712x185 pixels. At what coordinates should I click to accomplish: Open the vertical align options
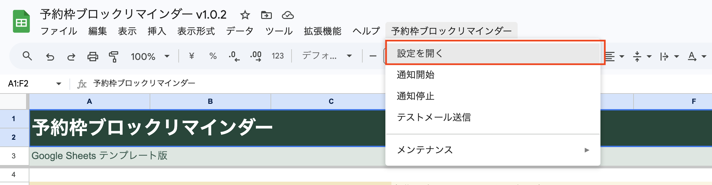pos(642,57)
